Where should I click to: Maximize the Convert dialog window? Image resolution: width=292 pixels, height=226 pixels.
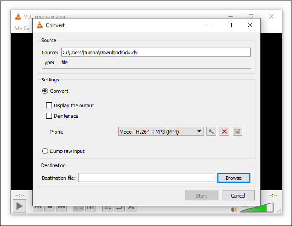point(229,25)
